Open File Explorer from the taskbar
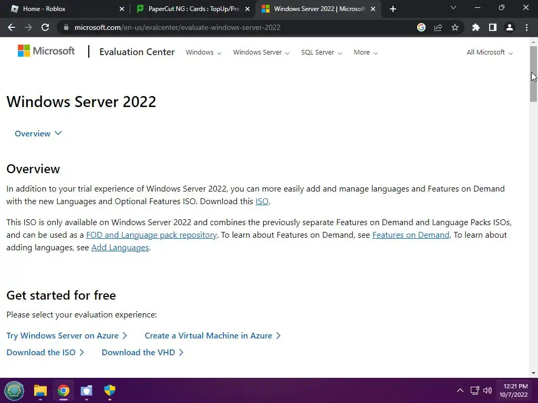Viewport: 538px width, 403px height. (x=40, y=390)
